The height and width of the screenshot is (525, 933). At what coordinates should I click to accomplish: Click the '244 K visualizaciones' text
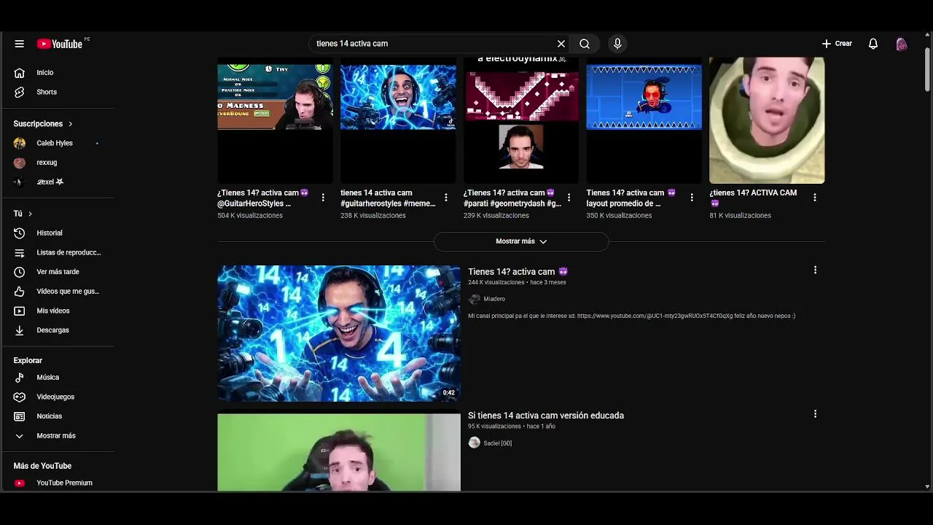[496, 283]
